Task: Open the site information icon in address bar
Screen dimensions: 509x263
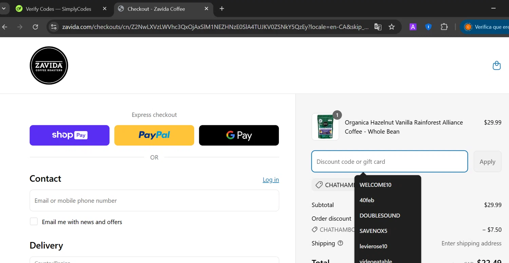Action: [54, 27]
